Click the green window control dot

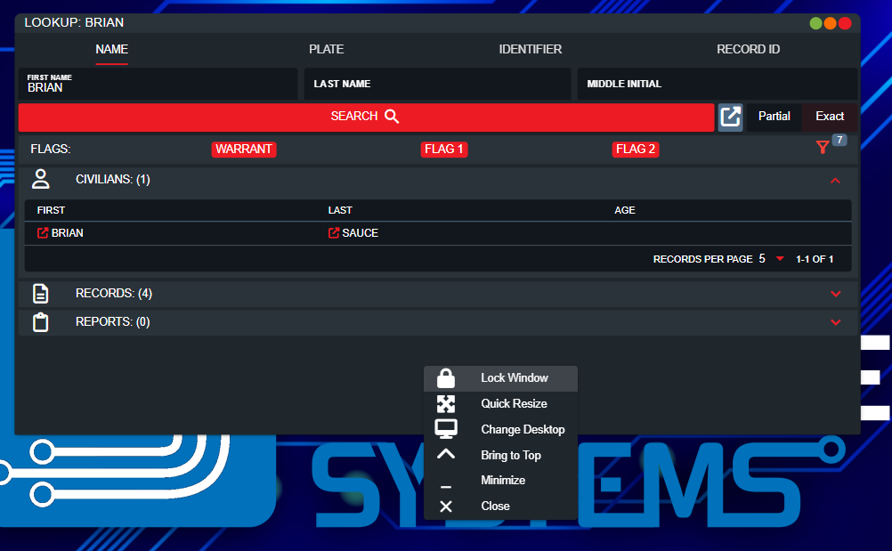[x=815, y=23]
